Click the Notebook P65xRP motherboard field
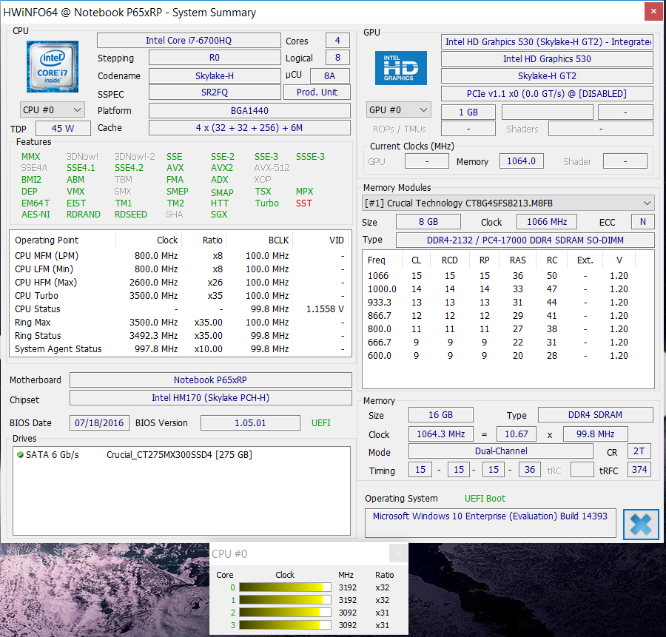Screen dimensions: 666x637 211,380
